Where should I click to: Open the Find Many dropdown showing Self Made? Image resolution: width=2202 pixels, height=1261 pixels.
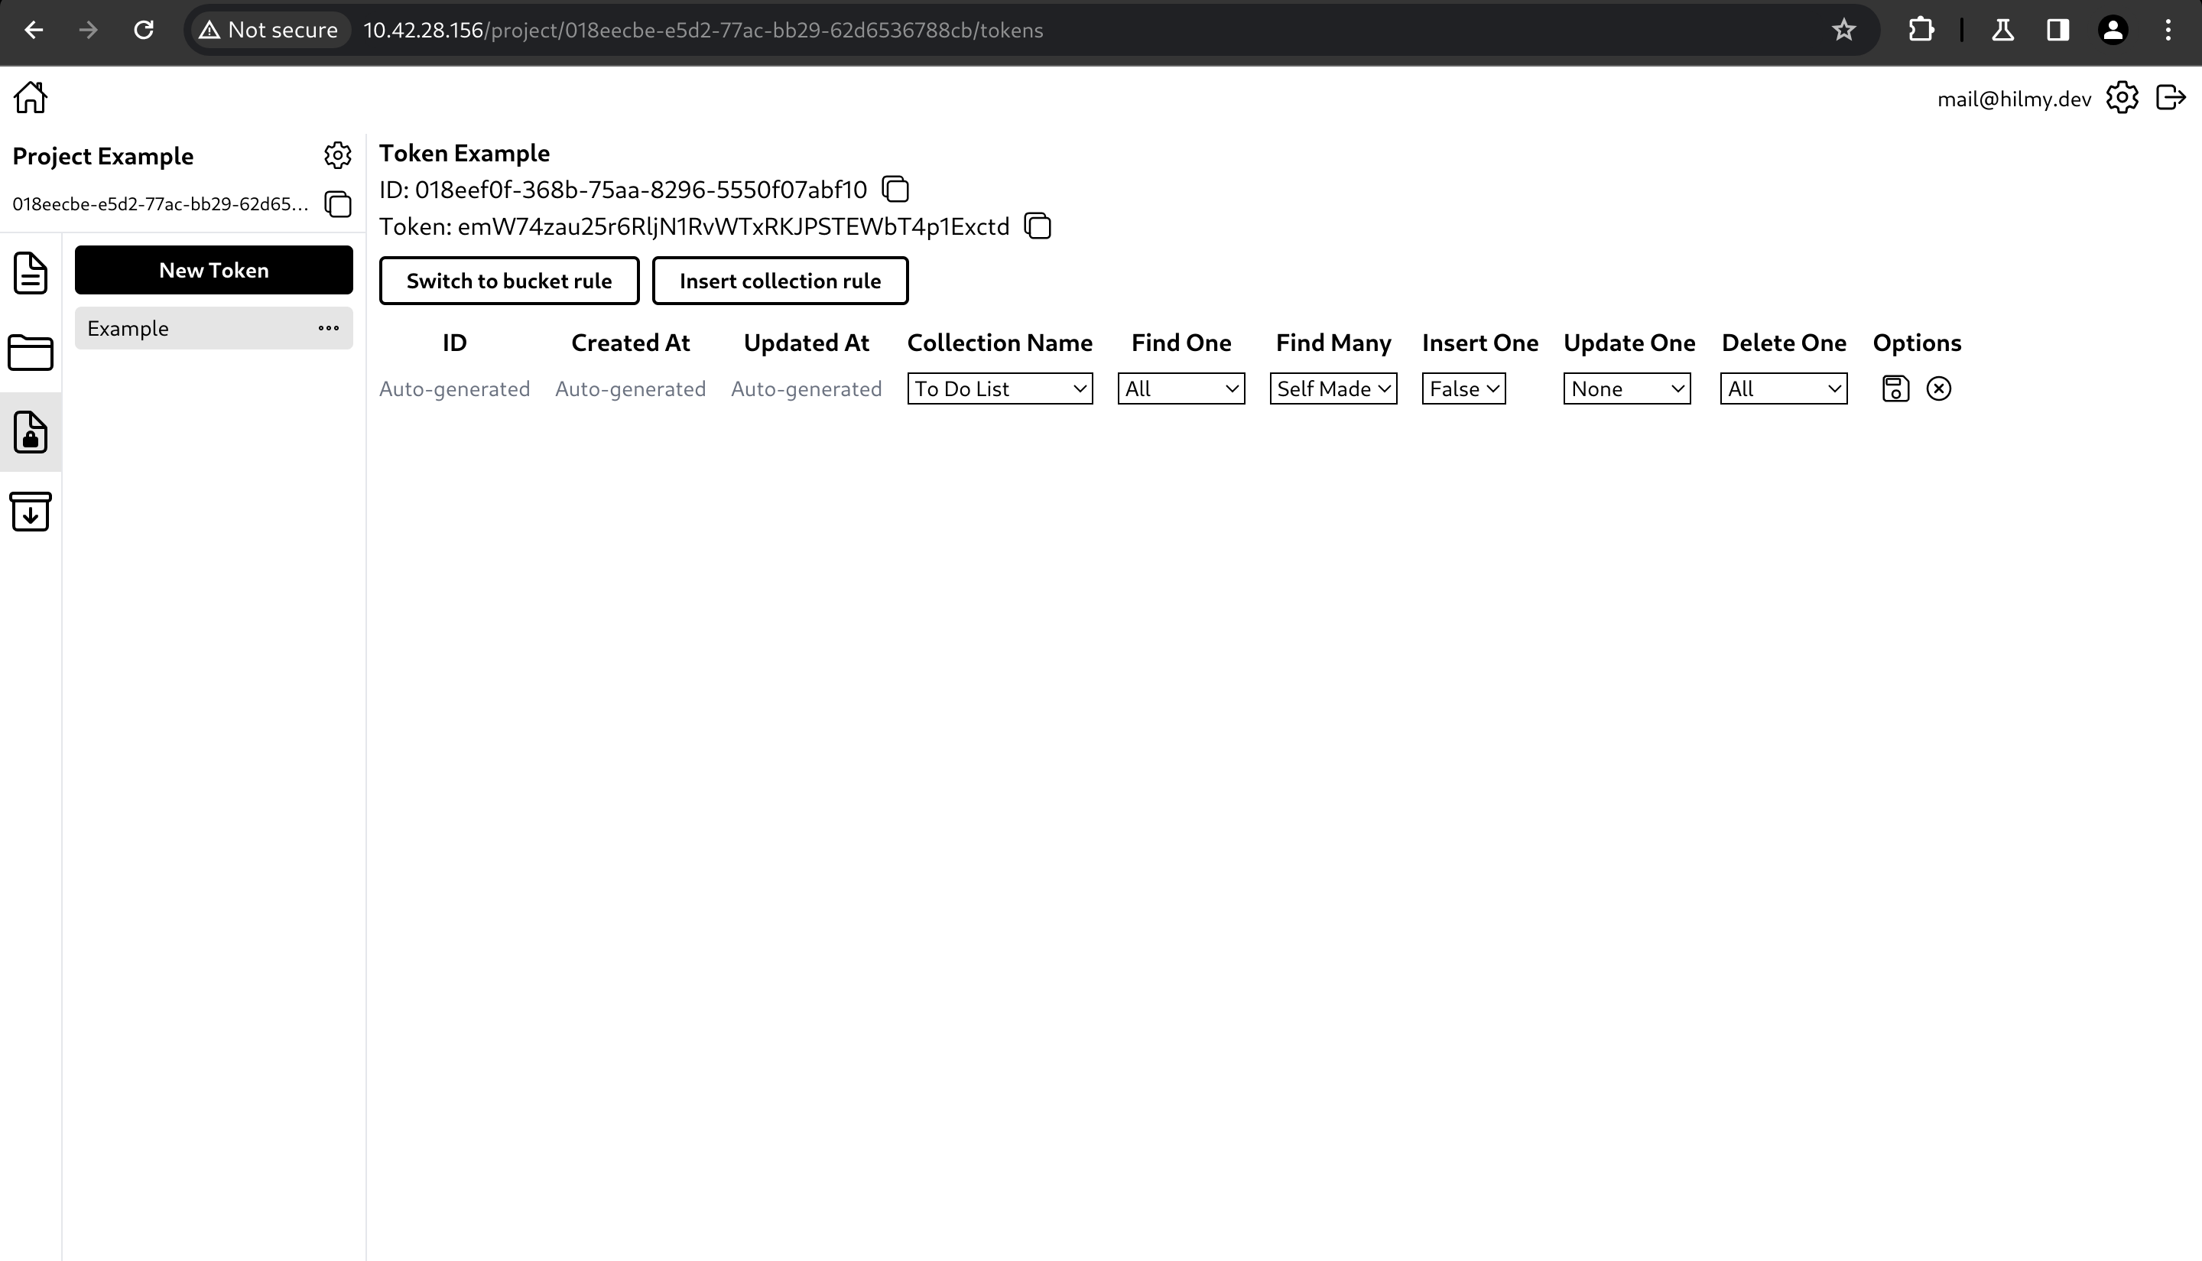(1333, 388)
